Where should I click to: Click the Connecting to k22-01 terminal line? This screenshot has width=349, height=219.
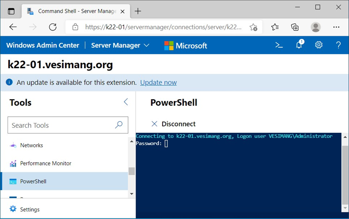coord(234,136)
